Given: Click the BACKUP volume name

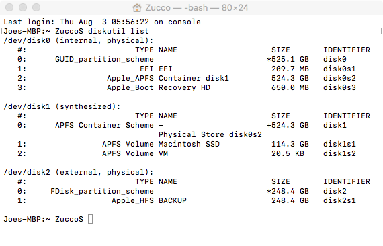Looking at the screenshot, I should (x=173, y=200).
